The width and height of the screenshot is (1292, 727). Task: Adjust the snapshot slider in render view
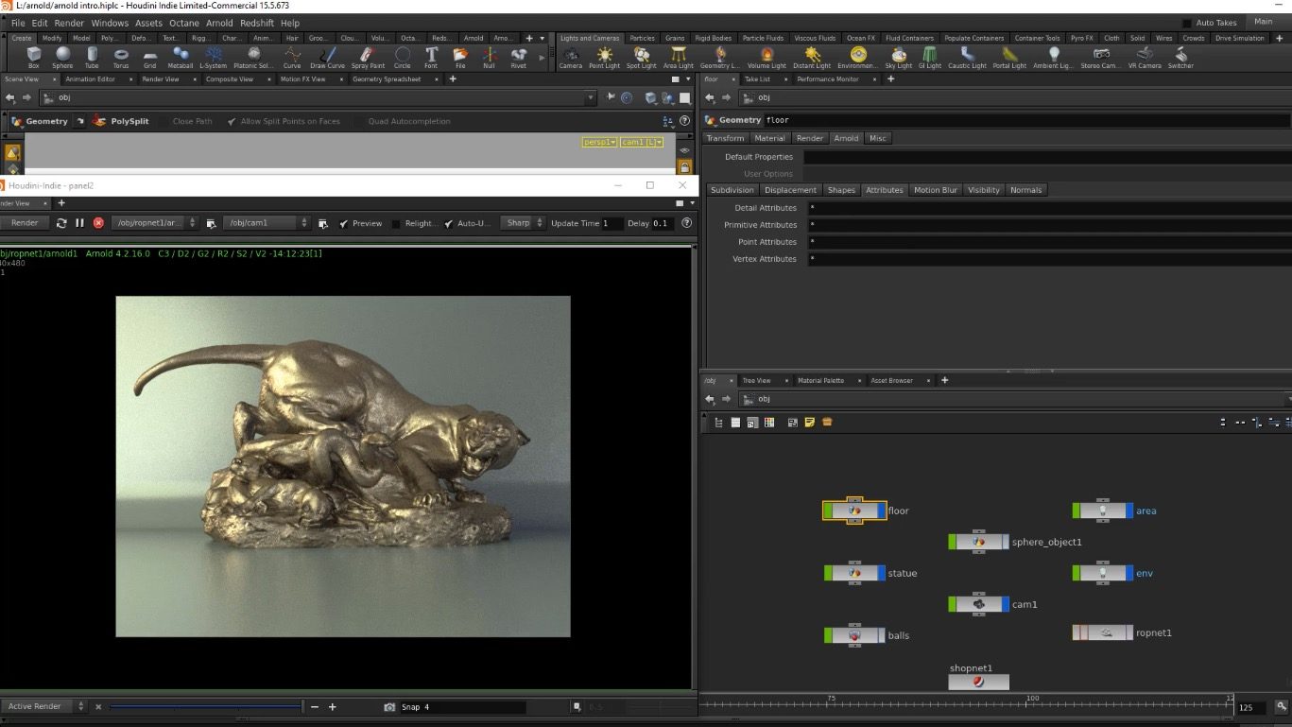click(205, 707)
